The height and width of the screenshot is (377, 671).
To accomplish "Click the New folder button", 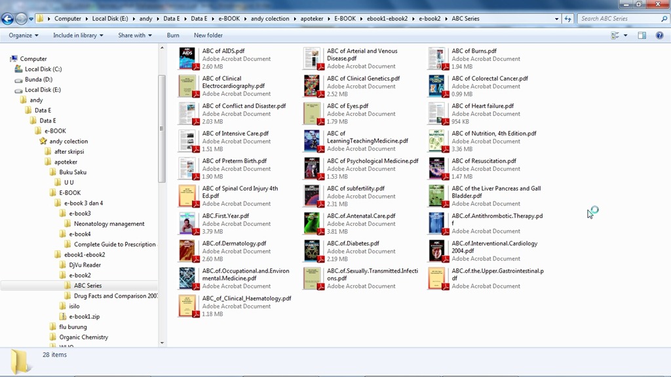I will tap(208, 35).
